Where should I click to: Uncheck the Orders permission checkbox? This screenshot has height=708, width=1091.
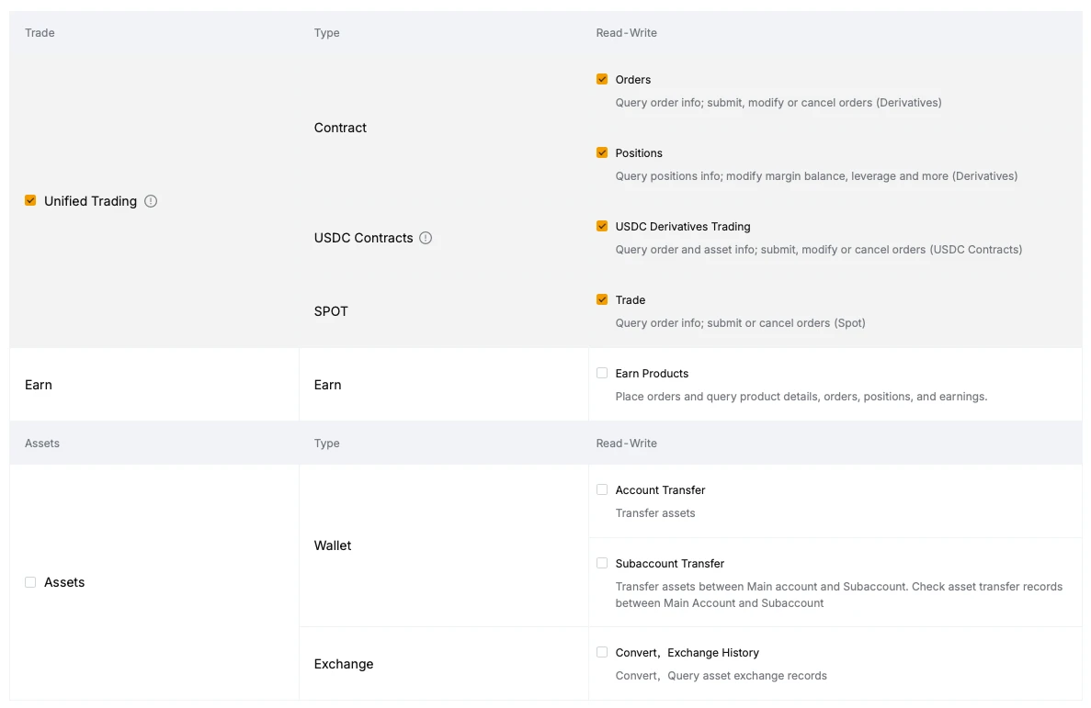[x=602, y=79]
